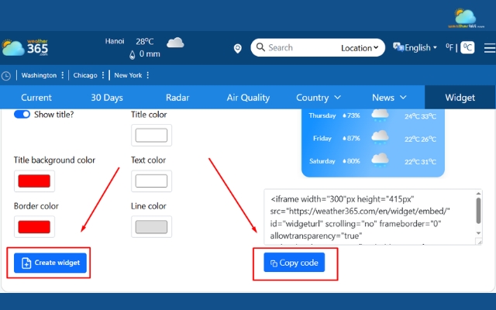496x310 pixels.
Task: Click the magnifier search icon
Action: click(260, 47)
